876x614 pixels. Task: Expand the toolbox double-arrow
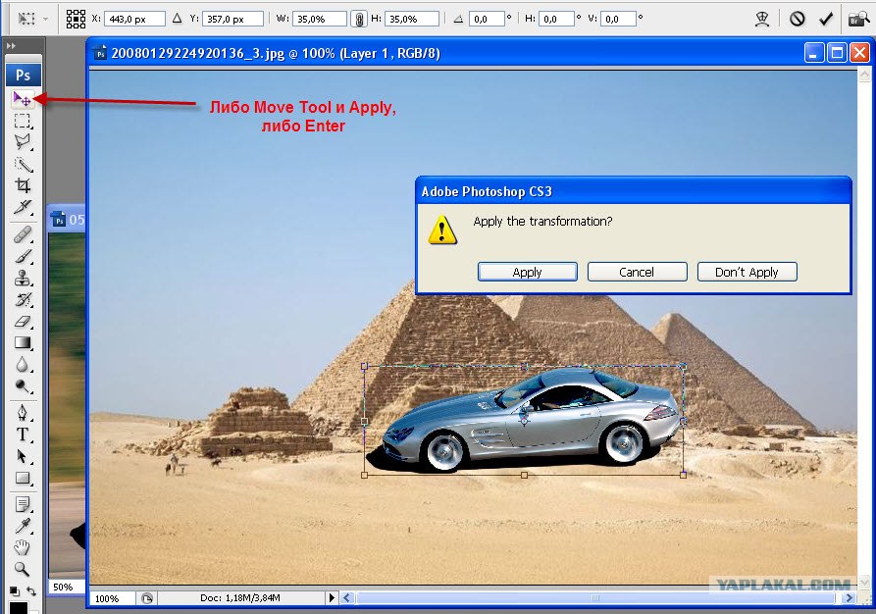tap(11, 46)
